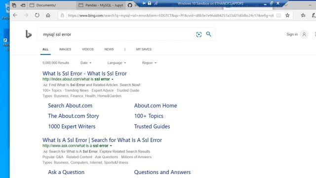The height and width of the screenshot is (178, 316).
Task: Open '100+ Topics' sitelink
Action: [x=149, y=116]
